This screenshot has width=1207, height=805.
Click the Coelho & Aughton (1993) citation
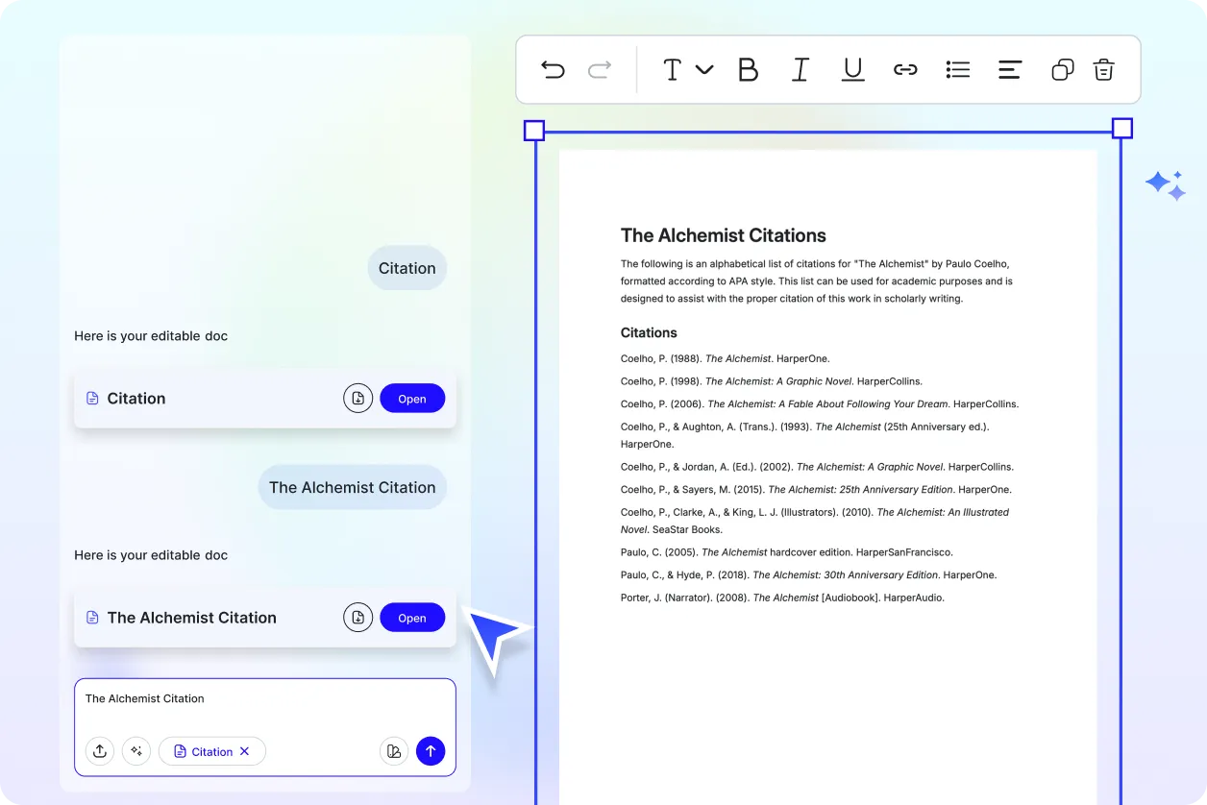[x=805, y=435]
